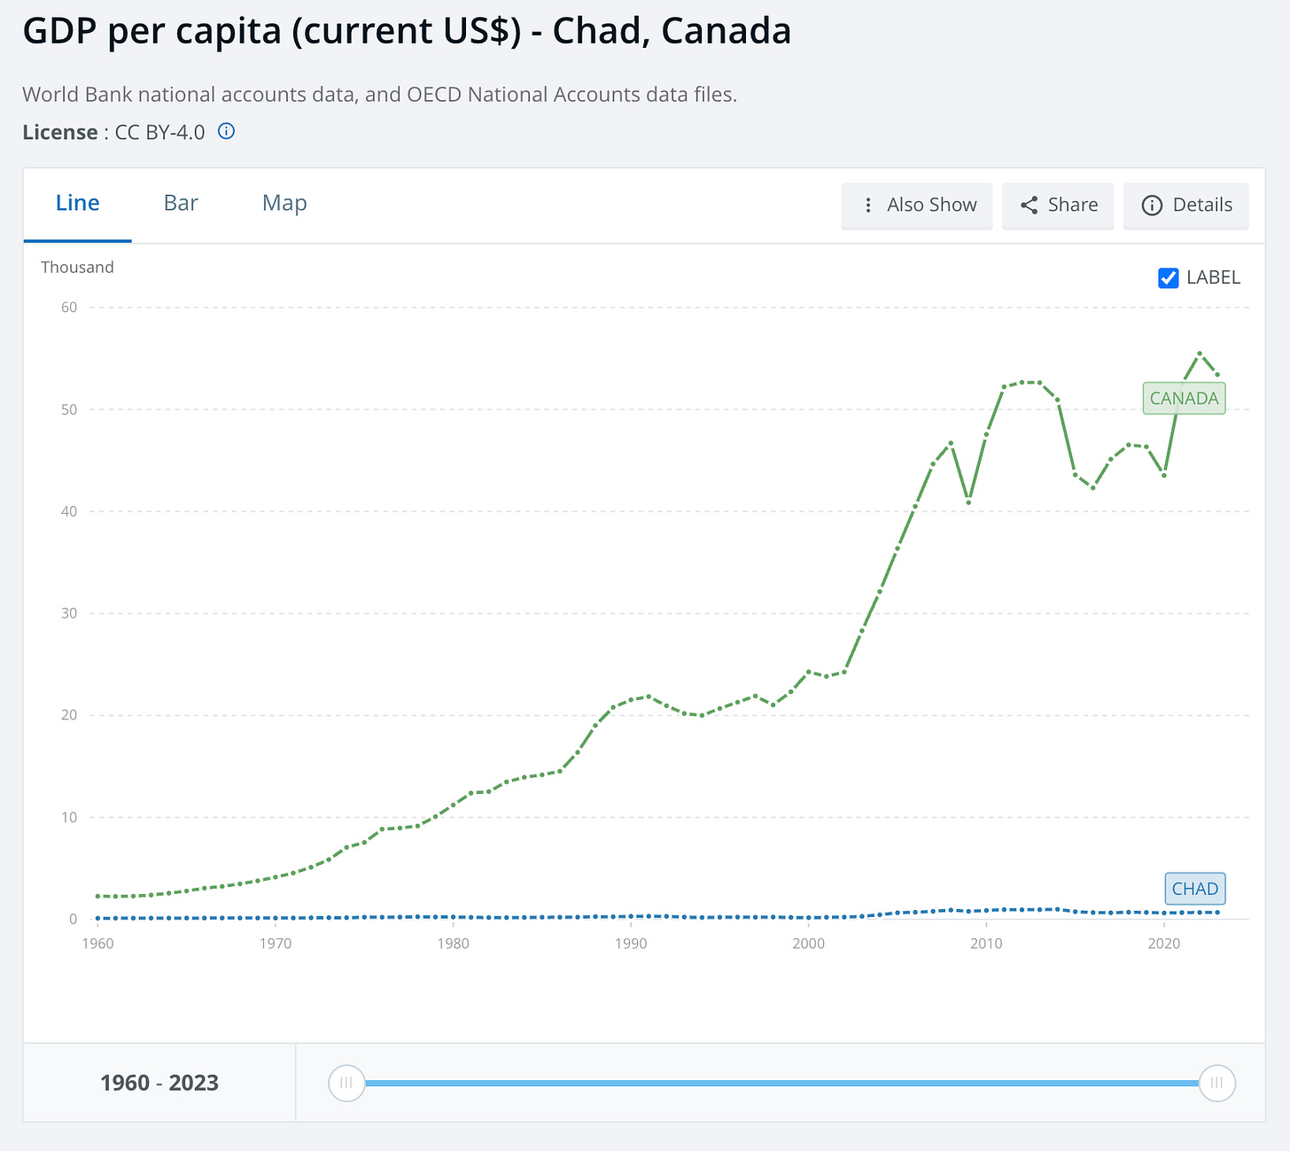
Task: Click the grip icon on the right slider handle
Action: pyautogui.click(x=1216, y=1083)
